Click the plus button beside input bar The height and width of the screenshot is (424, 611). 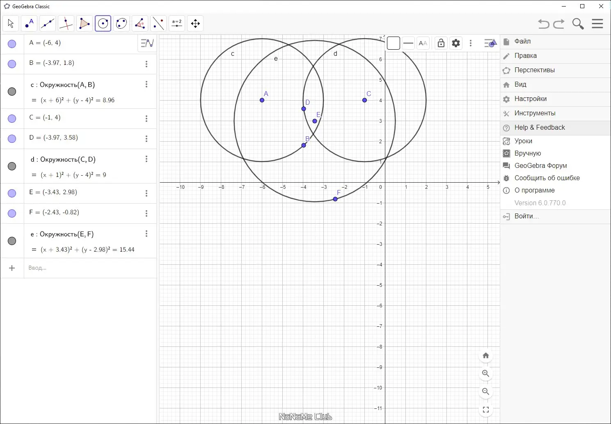[12, 268]
